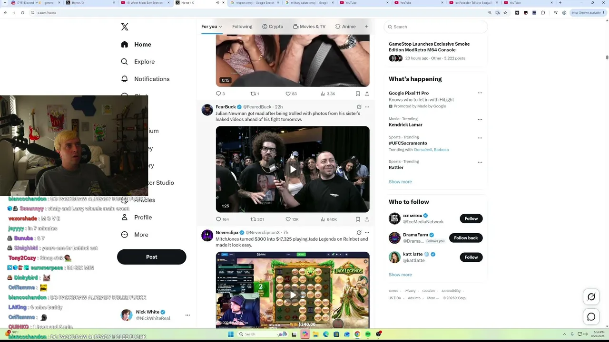Open FearBuck profile name link
This screenshot has width=609, height=342.
[226, 107]
